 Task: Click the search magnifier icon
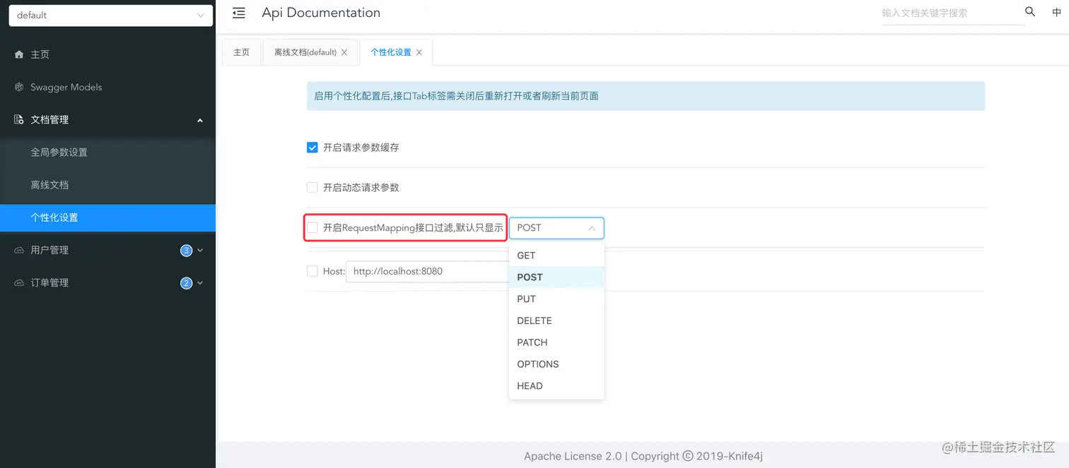point(1030,12)
